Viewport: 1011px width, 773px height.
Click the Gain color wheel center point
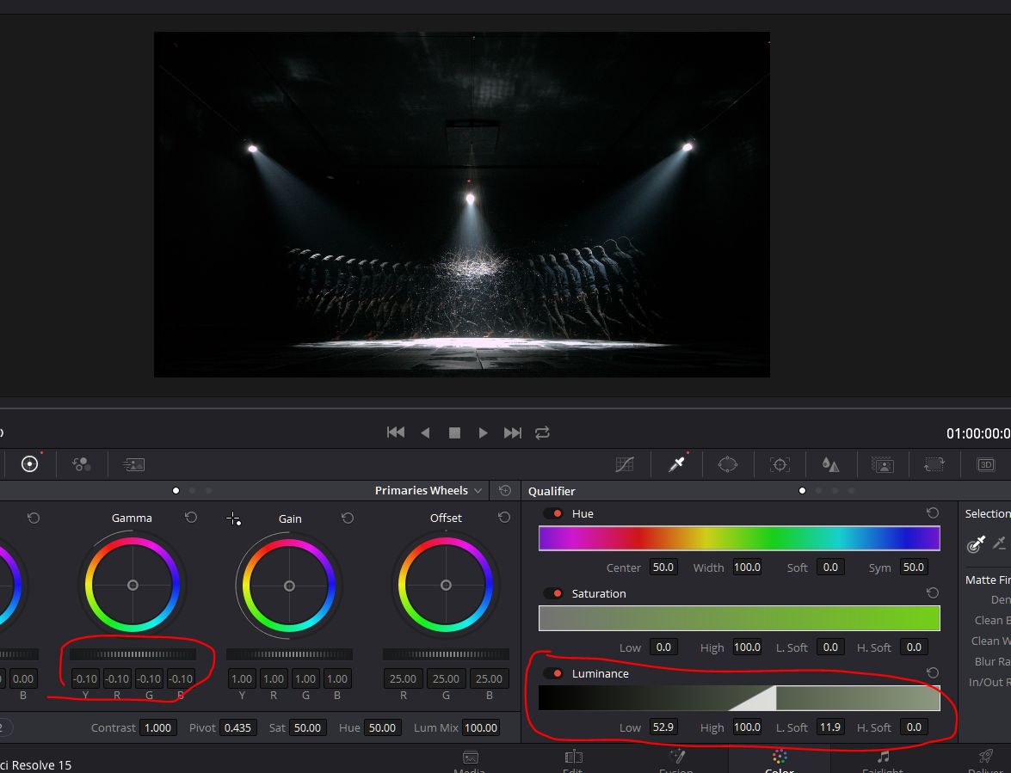tap(289, 586)
